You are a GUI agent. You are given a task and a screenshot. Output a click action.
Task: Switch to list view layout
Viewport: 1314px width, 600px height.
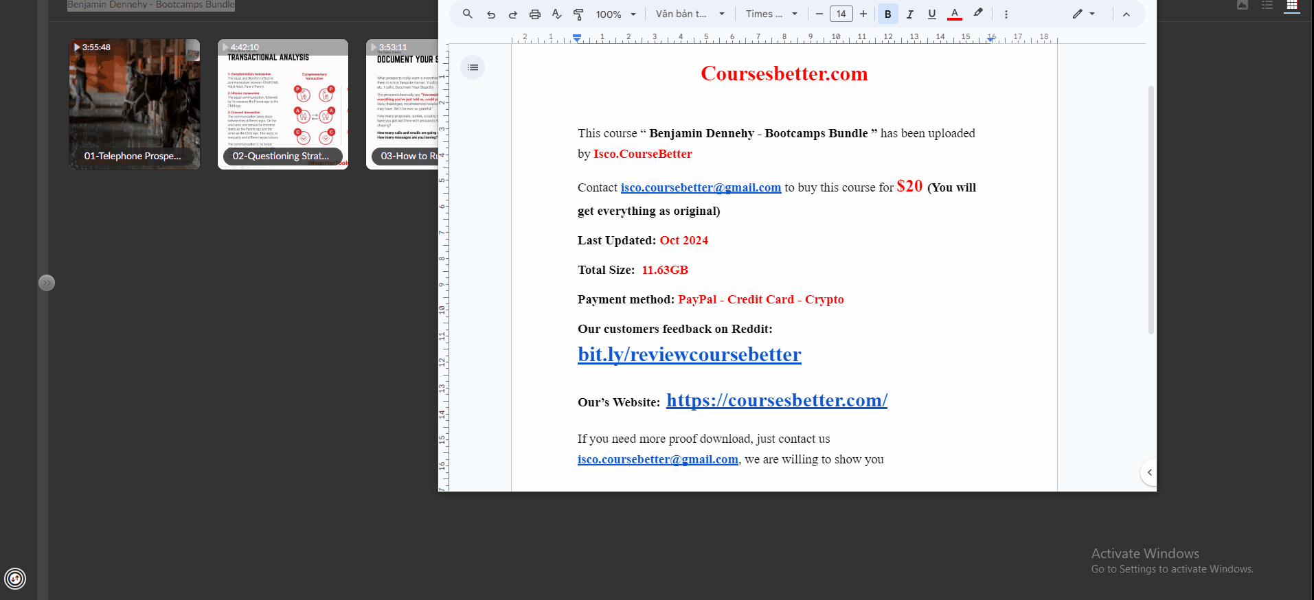click(x=1267, y=5)
